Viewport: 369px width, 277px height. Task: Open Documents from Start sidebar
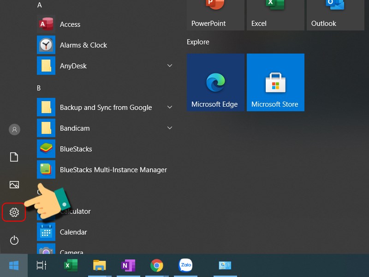(x=14, y=157)
